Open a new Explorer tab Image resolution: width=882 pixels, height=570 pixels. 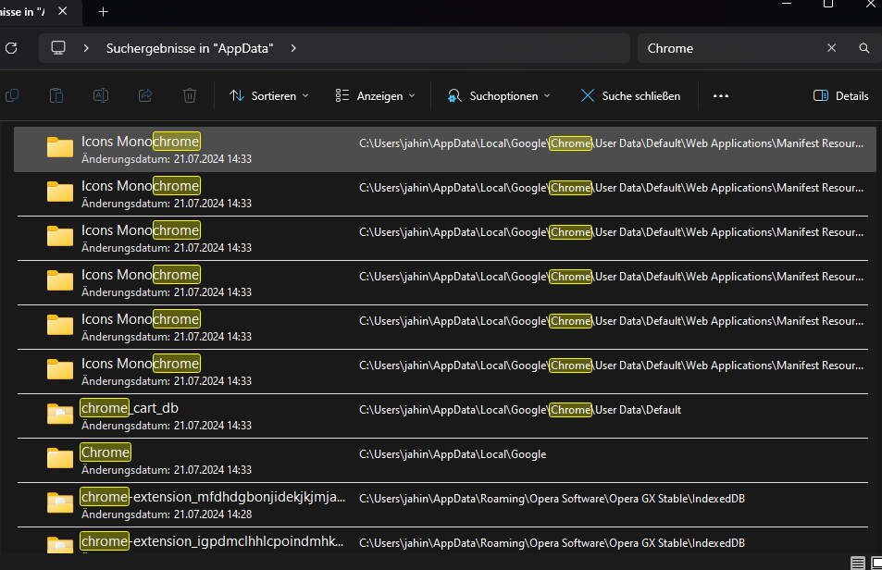(103, 12)
